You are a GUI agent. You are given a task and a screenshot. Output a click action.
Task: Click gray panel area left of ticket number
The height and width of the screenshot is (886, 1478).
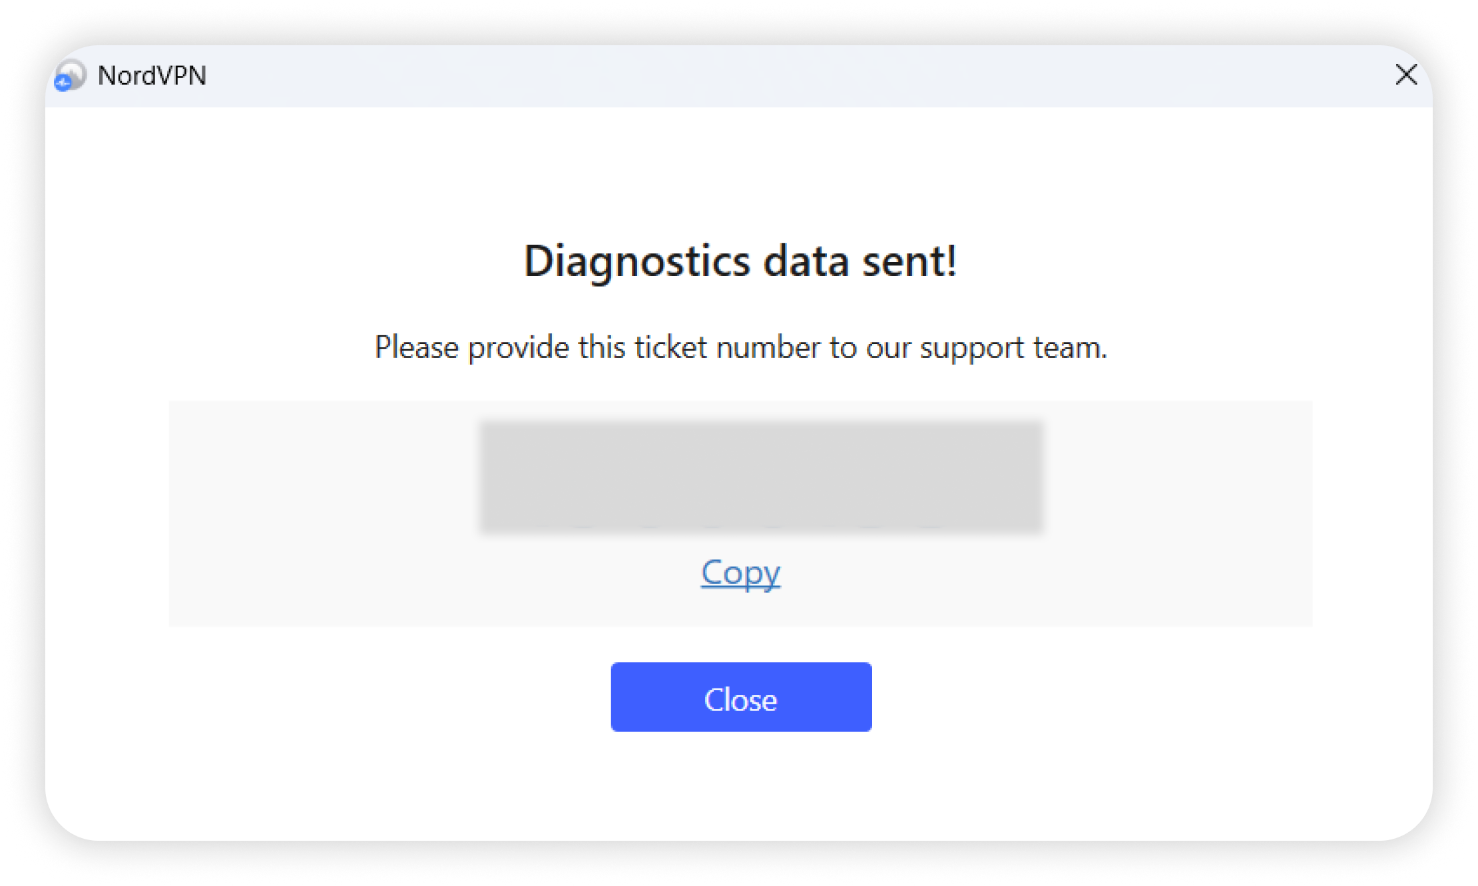pyautogui.click(x=320, y=476)
